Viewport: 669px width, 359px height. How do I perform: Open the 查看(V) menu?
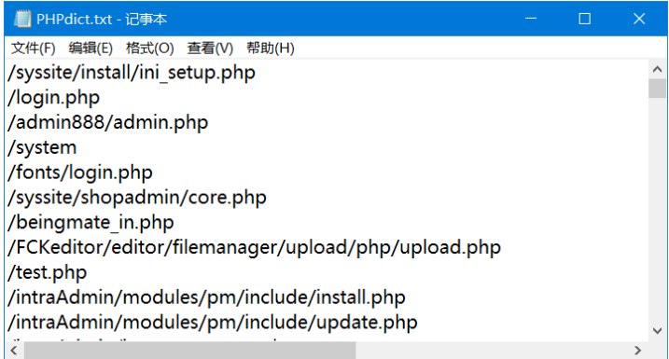click(210, 48)
